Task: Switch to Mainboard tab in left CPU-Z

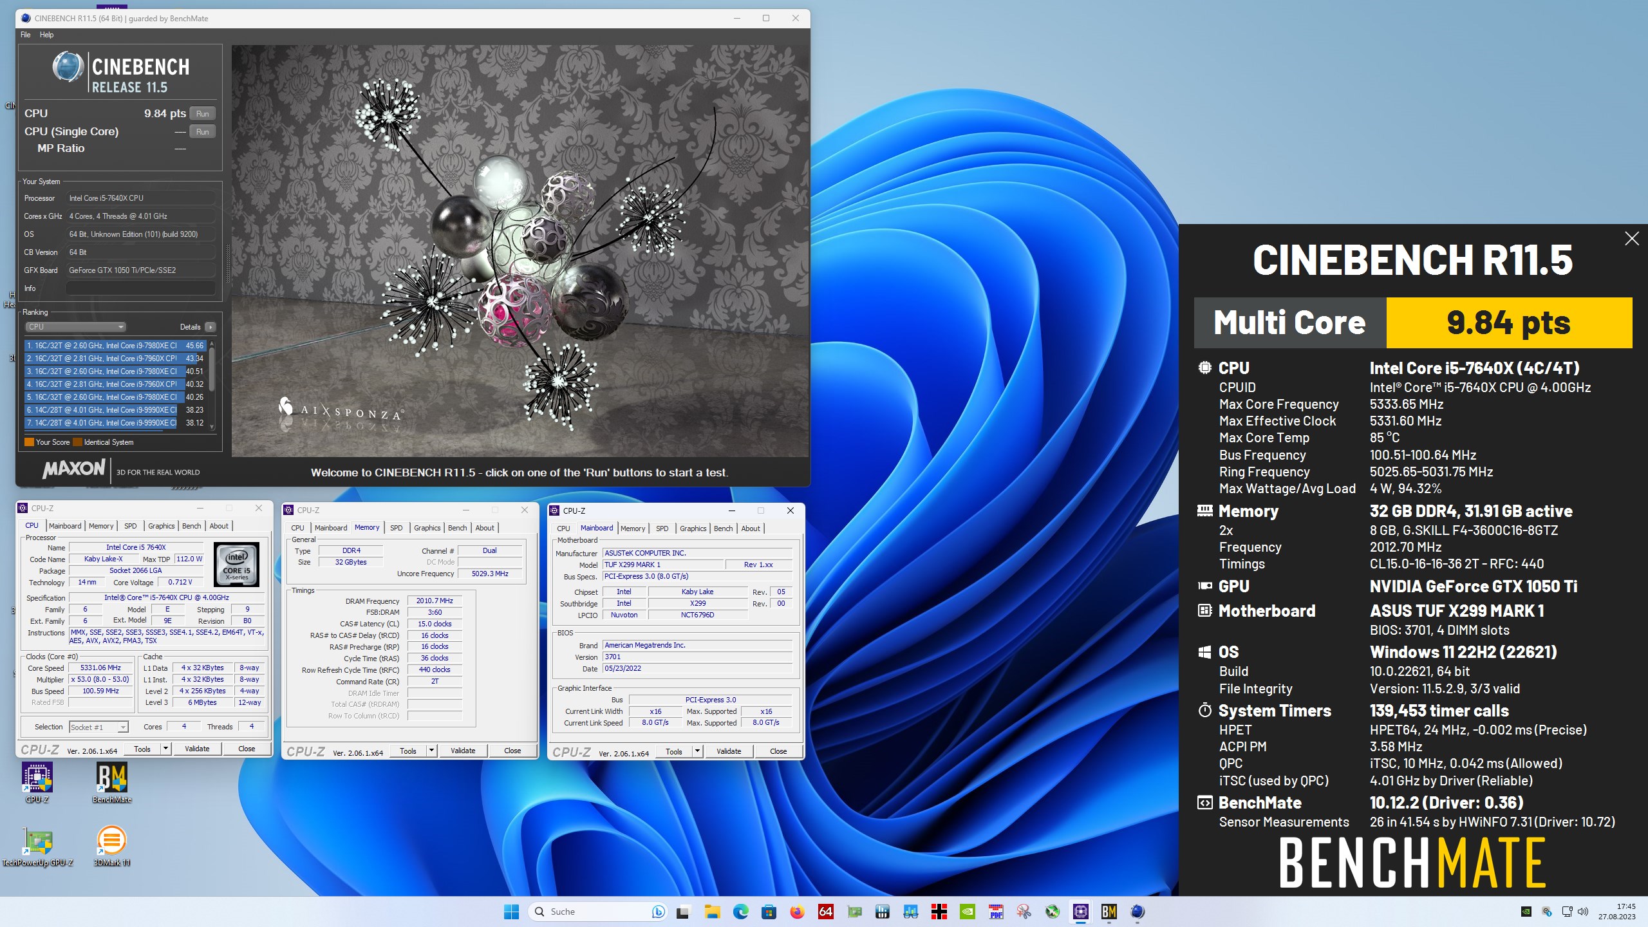Action: 65,526
